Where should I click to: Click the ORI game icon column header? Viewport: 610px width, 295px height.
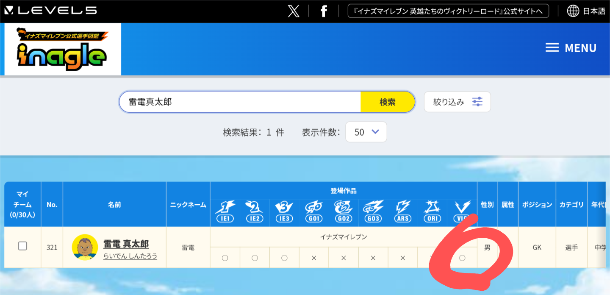[433, 212]
